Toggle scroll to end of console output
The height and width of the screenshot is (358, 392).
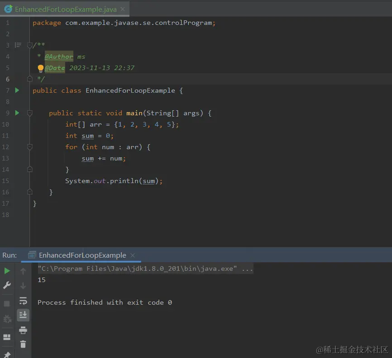23,315
